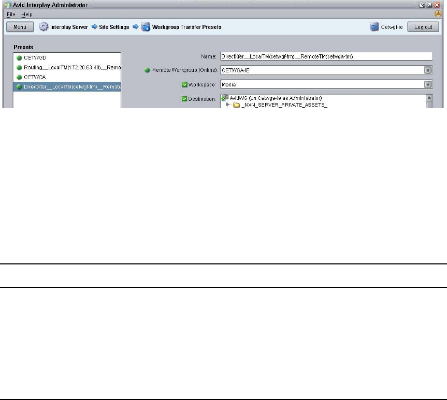Viewport: 447px width, 400px height.
Task: Click the green status dot beside CETWGD
Action: 19,58
